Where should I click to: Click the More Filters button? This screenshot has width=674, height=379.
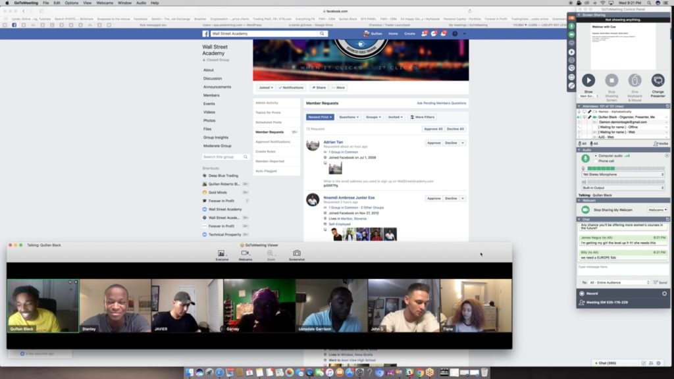[x=422, y=117]
